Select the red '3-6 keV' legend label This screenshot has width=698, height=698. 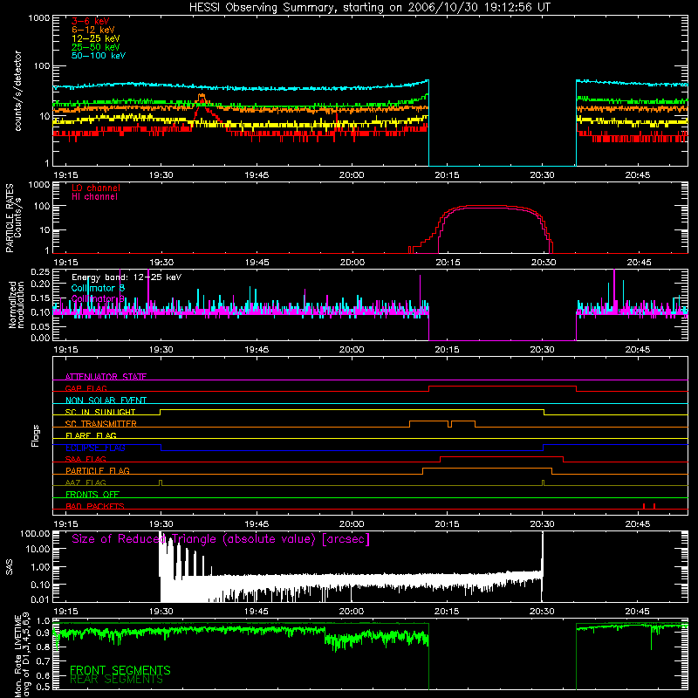pos(90,21)
